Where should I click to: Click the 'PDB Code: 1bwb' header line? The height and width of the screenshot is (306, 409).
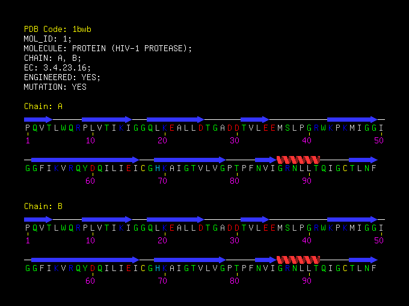coord(58,29)
